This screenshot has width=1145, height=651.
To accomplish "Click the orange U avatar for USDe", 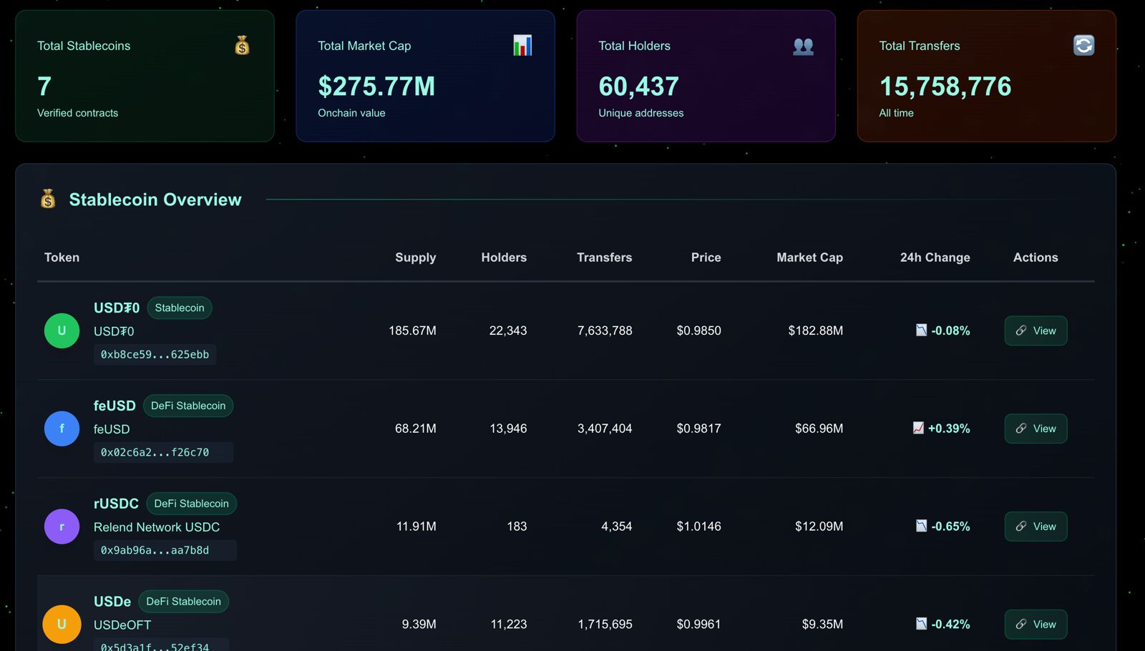I will click(62, 624).
